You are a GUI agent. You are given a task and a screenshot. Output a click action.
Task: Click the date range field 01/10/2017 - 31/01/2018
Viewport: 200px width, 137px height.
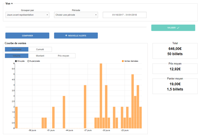pyautogui.click(x=124, y=15)
